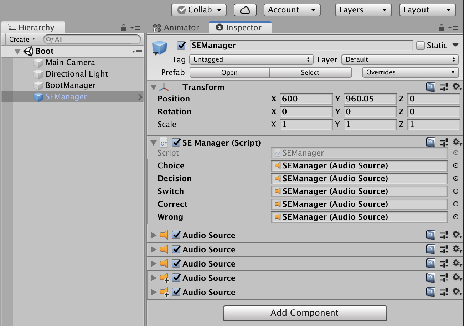This screenshot has height=326, width=464.
Task: Disable the fifth Audio Source checkbox
Action: coord(176,292)
